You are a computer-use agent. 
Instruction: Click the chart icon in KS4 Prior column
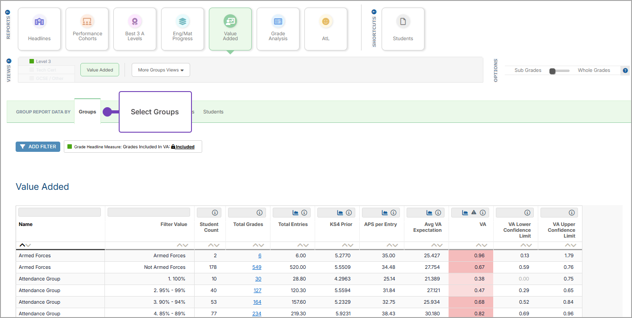[340, 213]
